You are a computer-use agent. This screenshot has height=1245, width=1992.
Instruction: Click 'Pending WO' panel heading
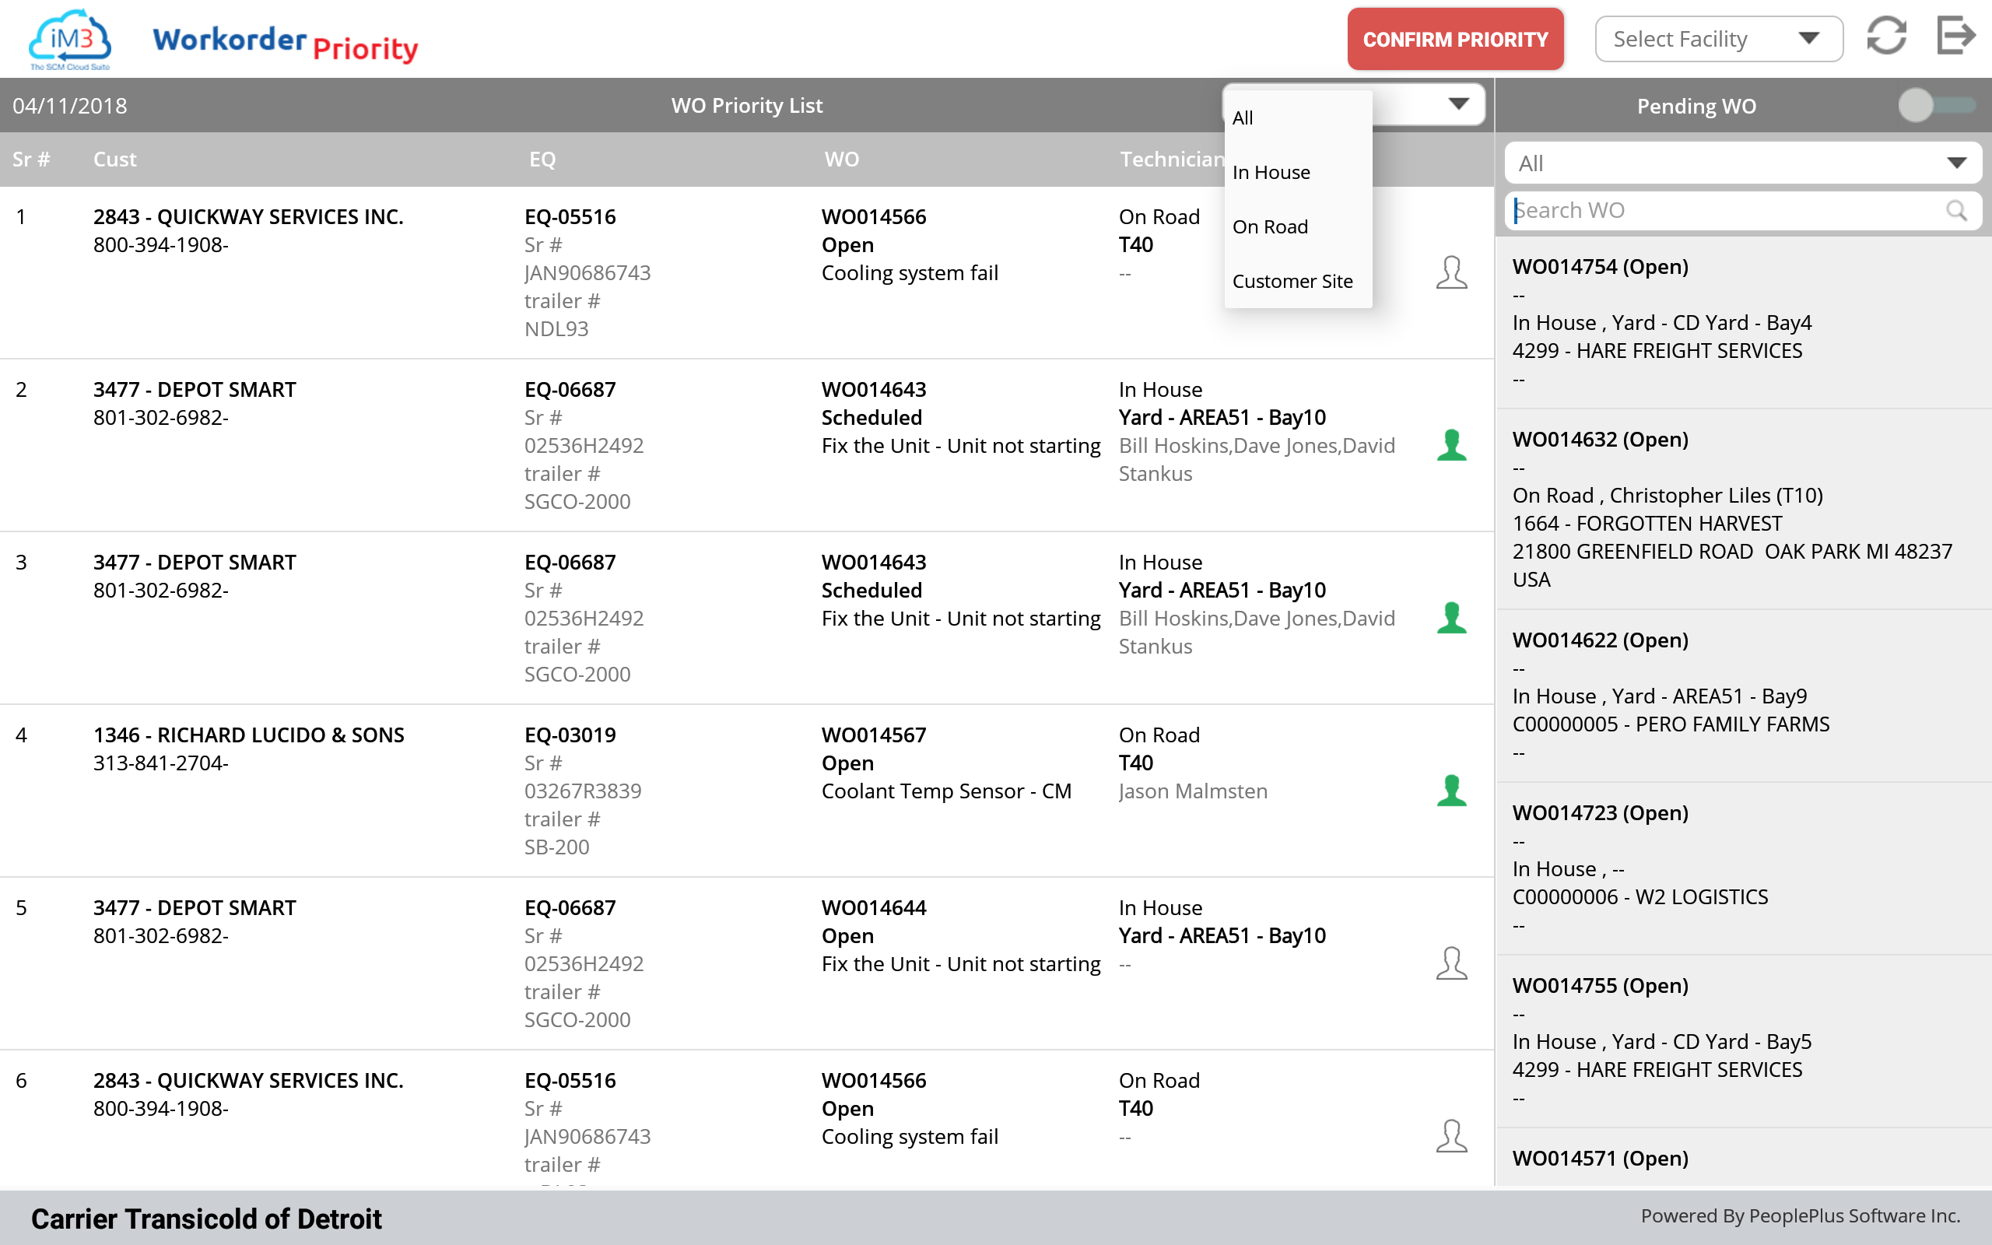coord(1696,107)
